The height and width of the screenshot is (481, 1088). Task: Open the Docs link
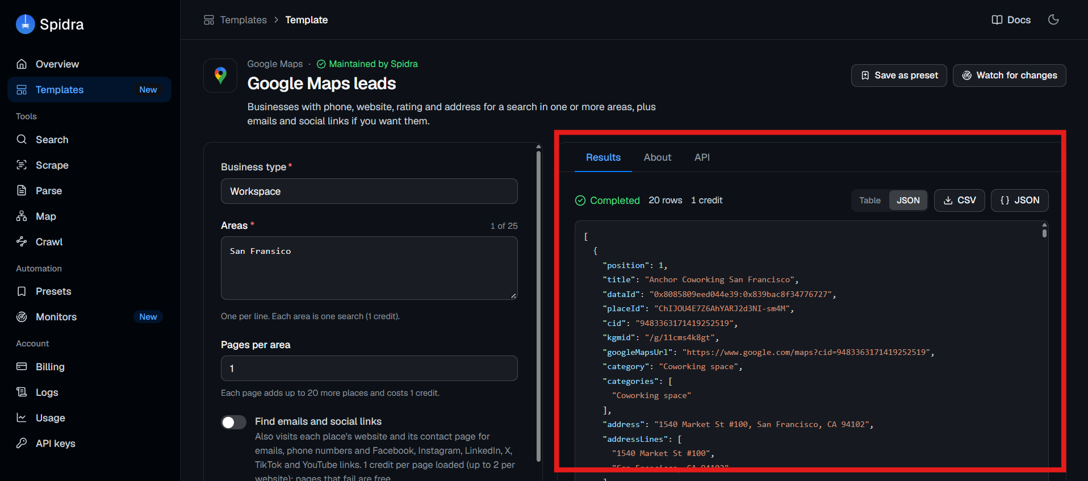(x=1011, y=20)
